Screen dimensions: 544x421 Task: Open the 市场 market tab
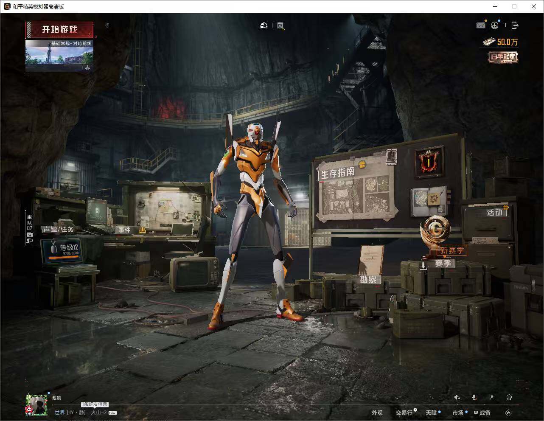pyautogui.click(x=458, y=413)
